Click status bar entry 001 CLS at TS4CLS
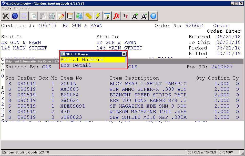Screen dimensions: 245x156 point(202,152)
